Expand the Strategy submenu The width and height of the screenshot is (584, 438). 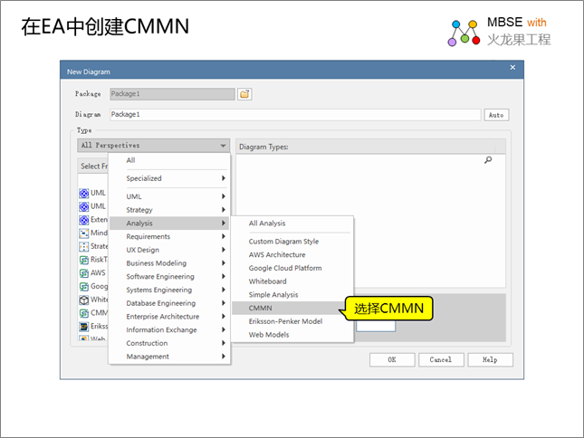pyautogui.click(x=169, y=210)
